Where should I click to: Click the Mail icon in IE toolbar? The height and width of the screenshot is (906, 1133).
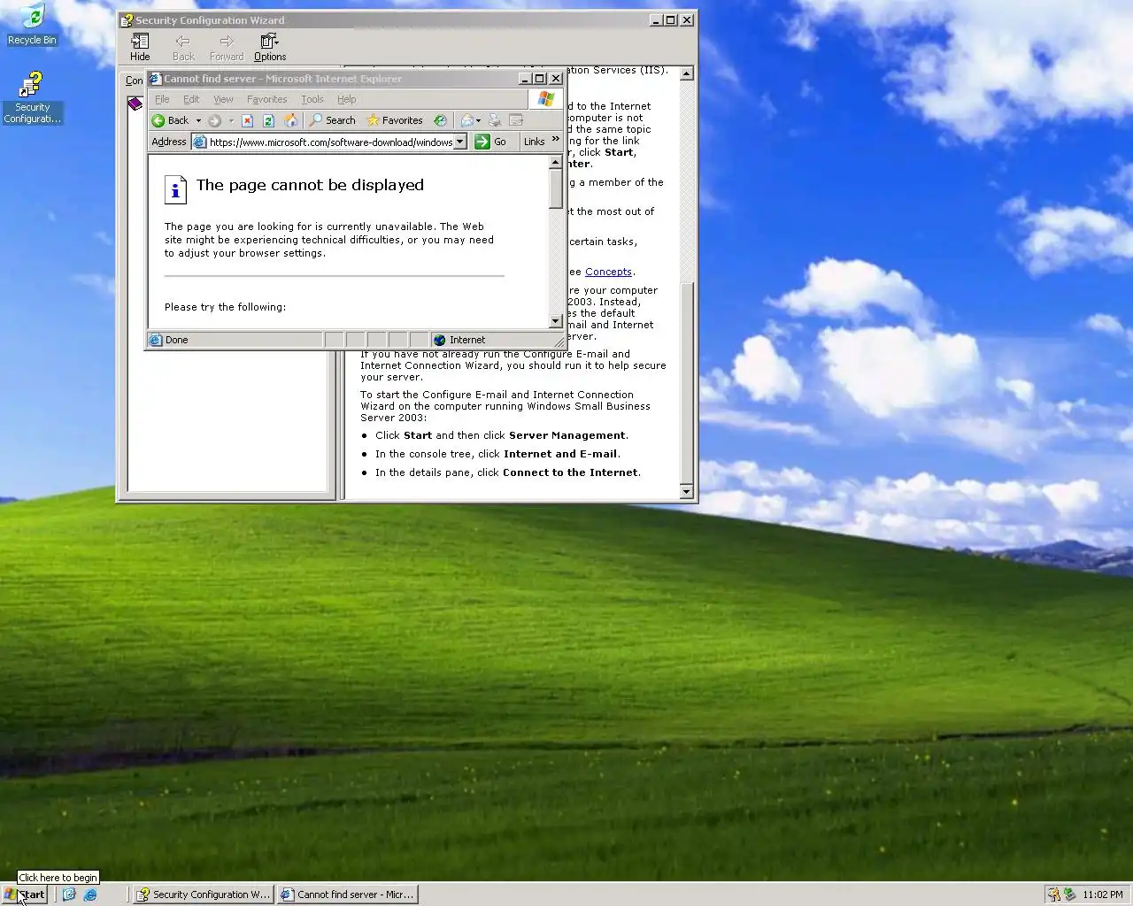click(x=467, y=120)
